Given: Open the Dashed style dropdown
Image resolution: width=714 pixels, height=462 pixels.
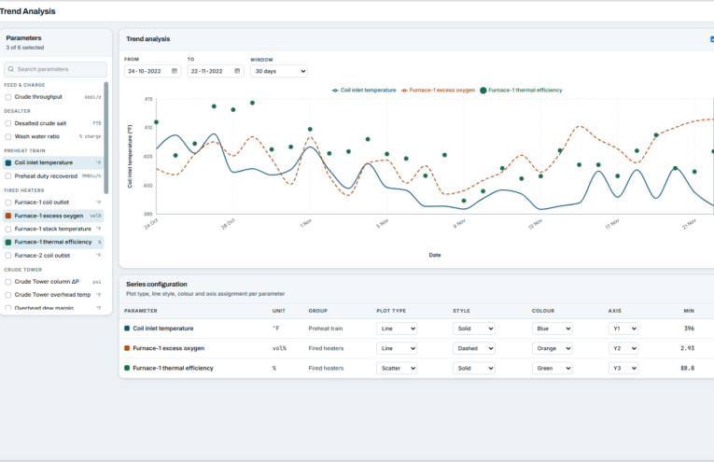Looking at the screenshot, I should tap(473, 348).
